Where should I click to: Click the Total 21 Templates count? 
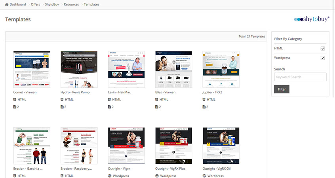(252, 36)
